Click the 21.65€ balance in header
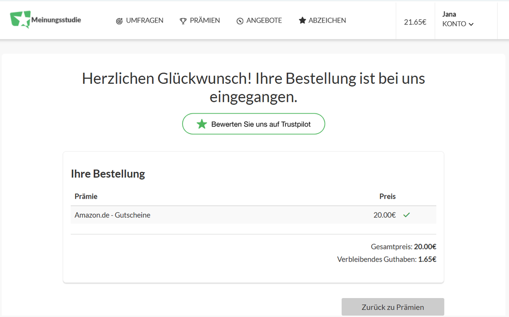Image resolution: width=509 pixels, height=317 pixels. click(415, 22)
